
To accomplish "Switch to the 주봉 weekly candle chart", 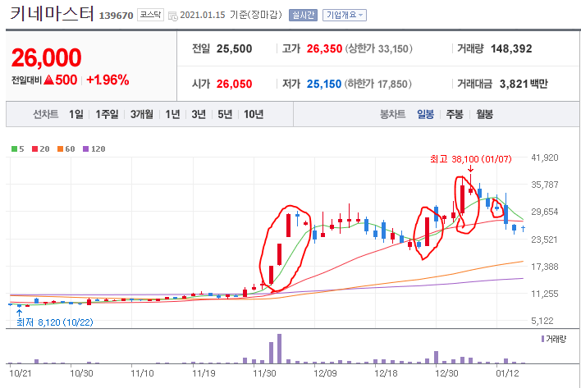I will tap(455, 114).
